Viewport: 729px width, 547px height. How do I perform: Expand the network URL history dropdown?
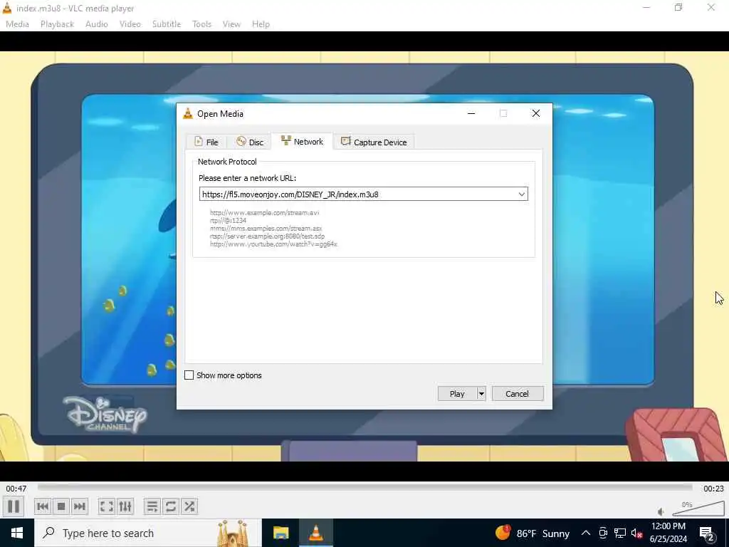pos(522,194)
